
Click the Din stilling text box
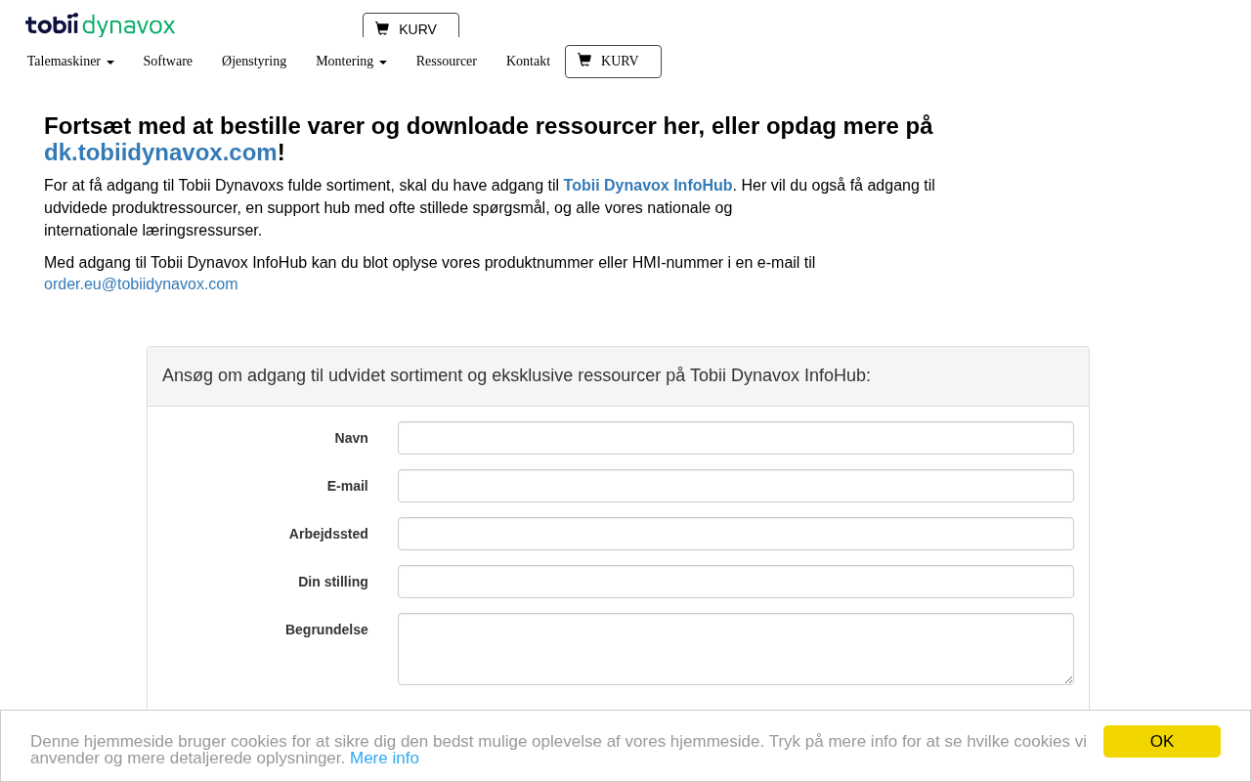click(x=735, y=582)
